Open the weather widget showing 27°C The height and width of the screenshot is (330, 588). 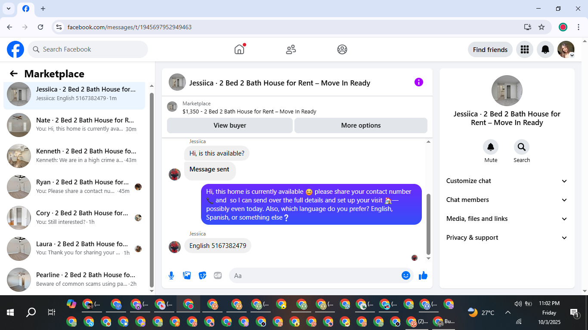pos(481,312)
